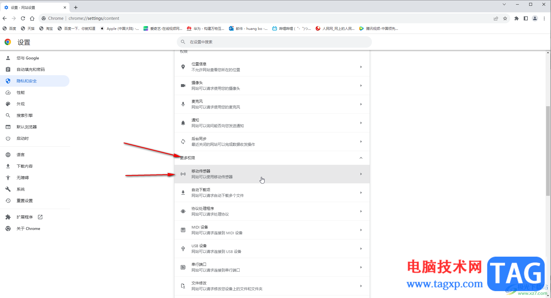Click the browser back arrow
Viewport: 551px width, 298px height.
[5, 18]
